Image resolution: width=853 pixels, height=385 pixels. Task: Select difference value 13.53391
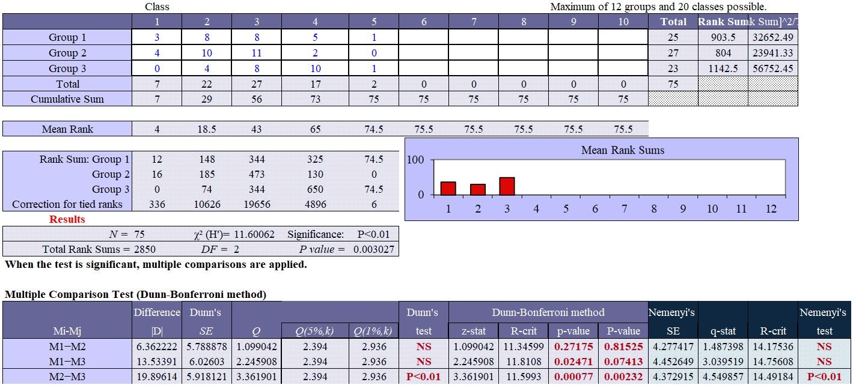click(157, 362)
